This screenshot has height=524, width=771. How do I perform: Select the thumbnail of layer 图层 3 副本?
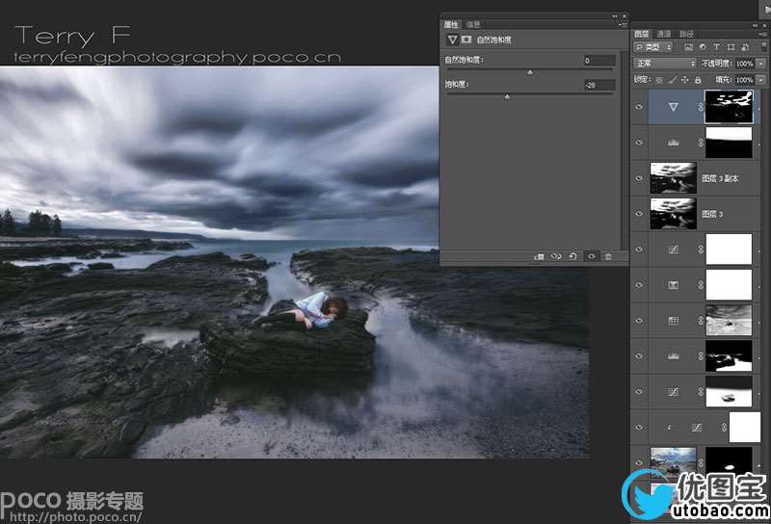673,178
